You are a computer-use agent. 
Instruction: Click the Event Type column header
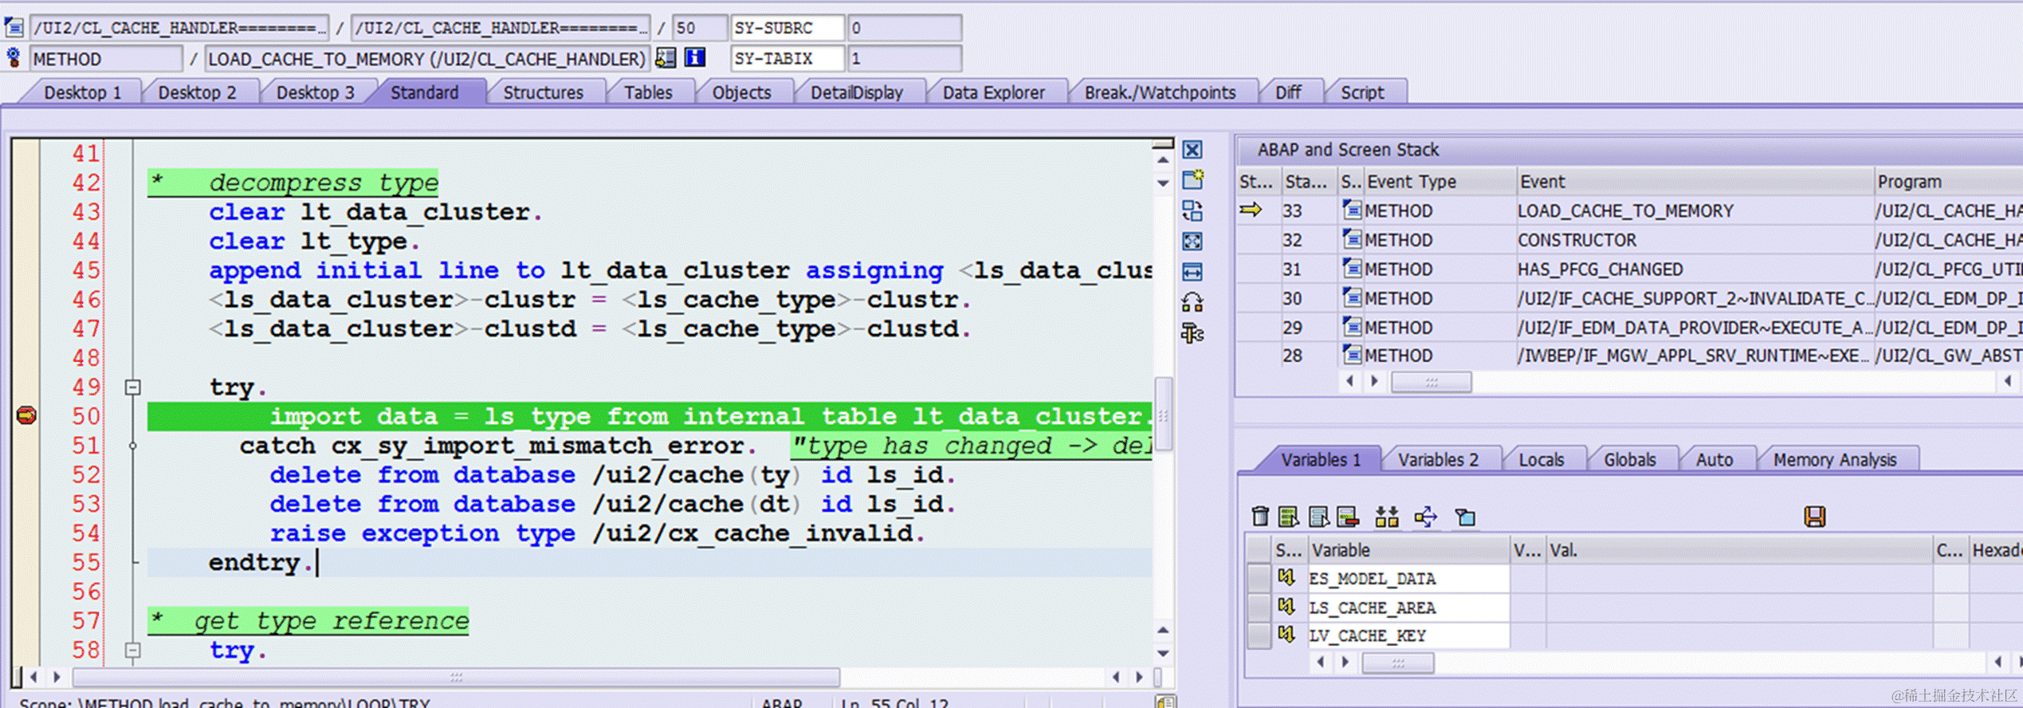(x=1439, y=182)
